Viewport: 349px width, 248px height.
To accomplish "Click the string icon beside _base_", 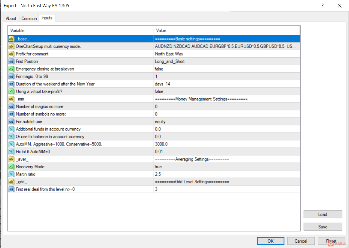I will tap(11, 39).
